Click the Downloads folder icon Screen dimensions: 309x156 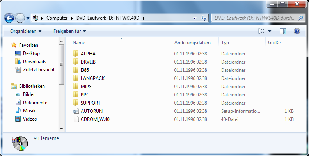click(18, 62)
